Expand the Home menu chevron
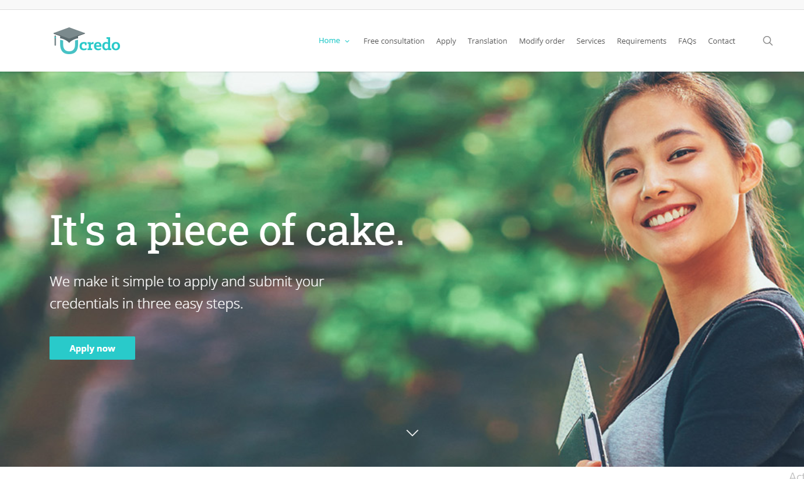 point(347,41)
